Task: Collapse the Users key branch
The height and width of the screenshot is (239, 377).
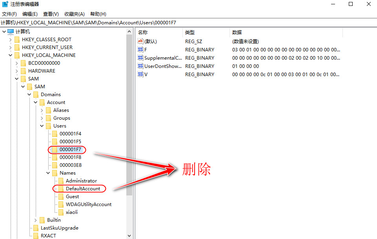Action: click(42, 126)
